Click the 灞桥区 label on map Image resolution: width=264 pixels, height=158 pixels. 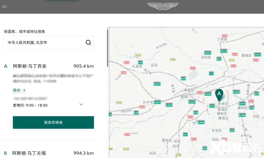pyautogui.click(x=242, y=108)
